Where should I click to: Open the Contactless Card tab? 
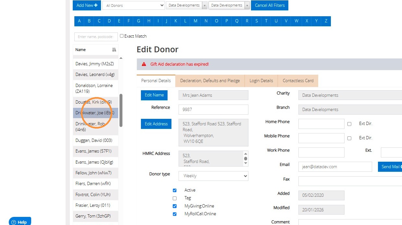(x=298, y=81)
